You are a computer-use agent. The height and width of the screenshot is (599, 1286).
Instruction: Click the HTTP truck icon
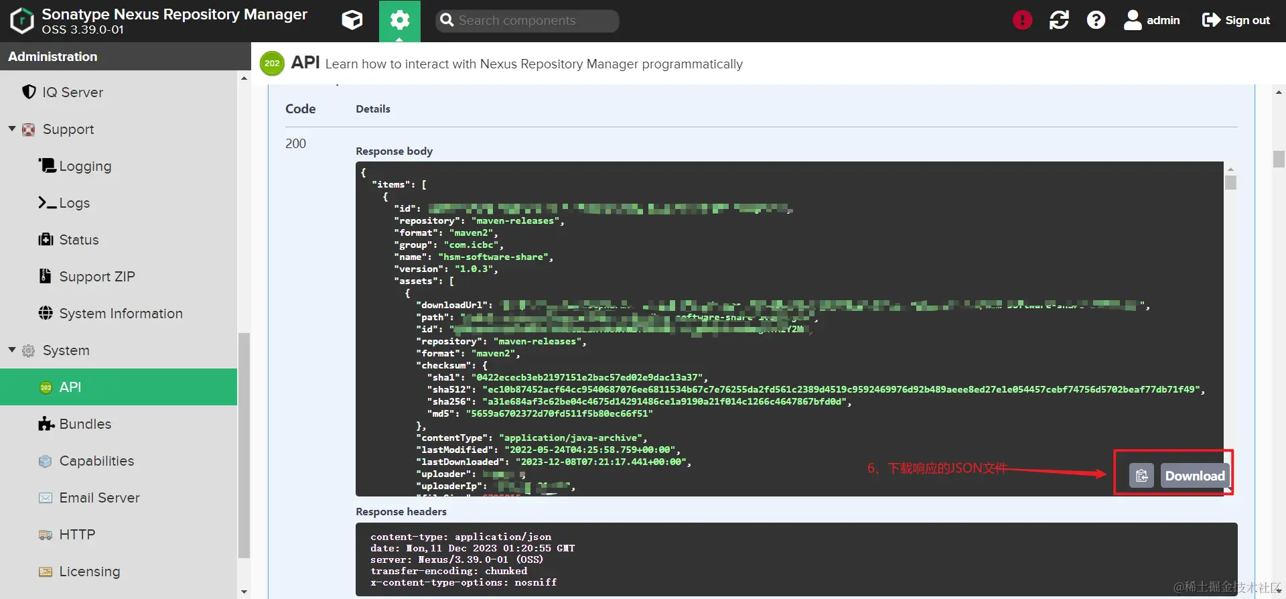tap(45, 535)
